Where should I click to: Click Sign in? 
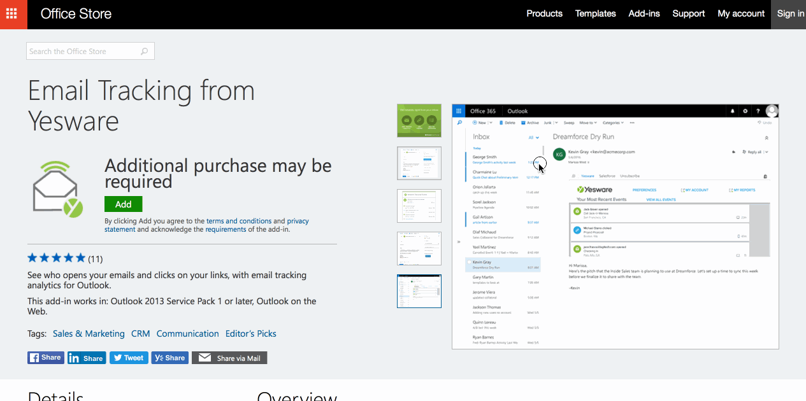790,13
